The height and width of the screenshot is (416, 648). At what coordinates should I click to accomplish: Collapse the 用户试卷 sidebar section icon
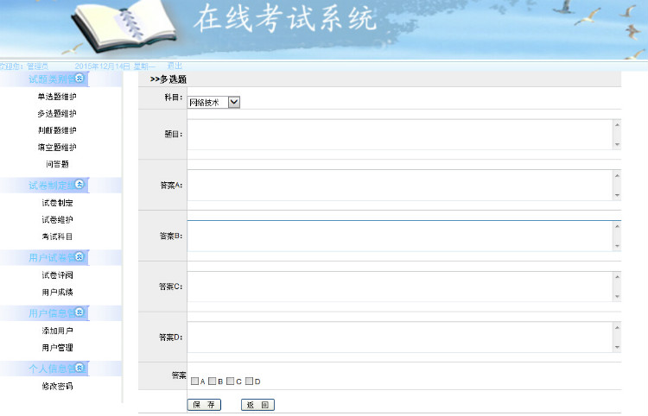click(79, 256)
